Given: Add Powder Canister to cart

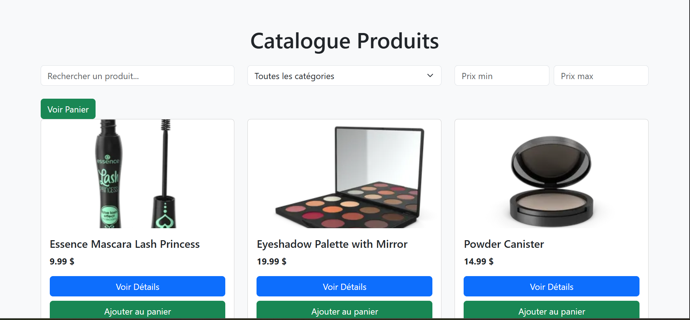Looking at the screenshot, I should click(x=552, y=310).
